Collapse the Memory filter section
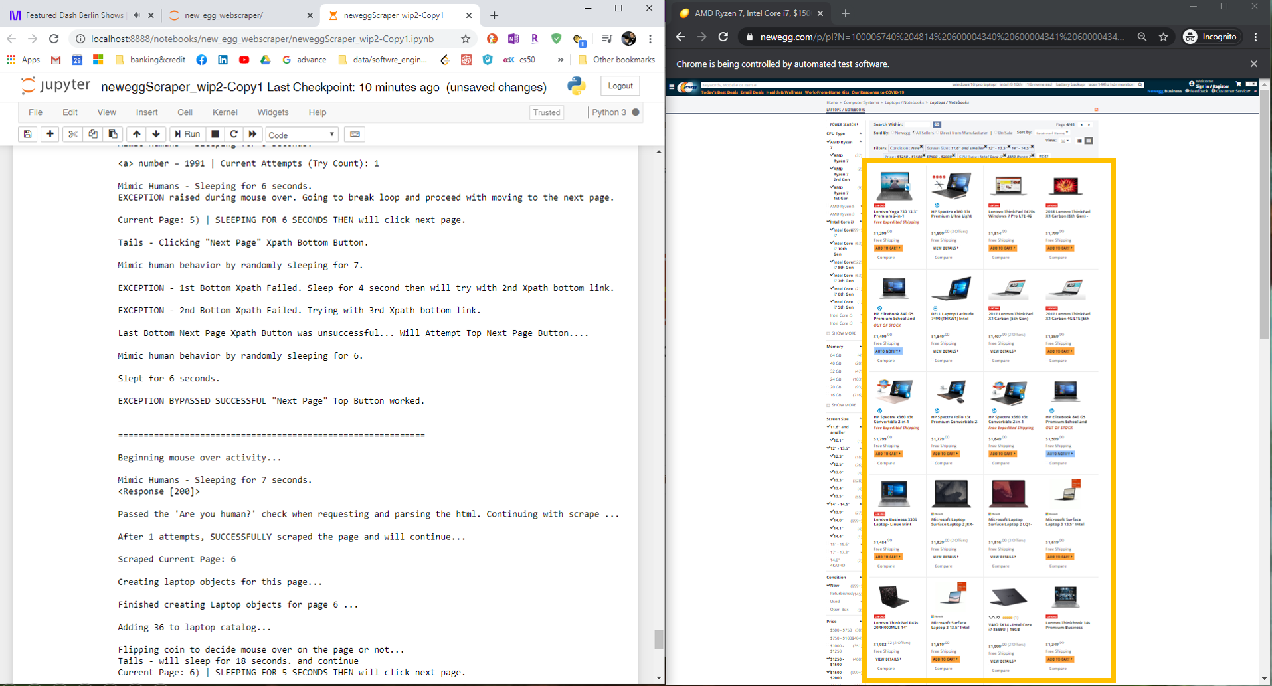 click(861, 347)
